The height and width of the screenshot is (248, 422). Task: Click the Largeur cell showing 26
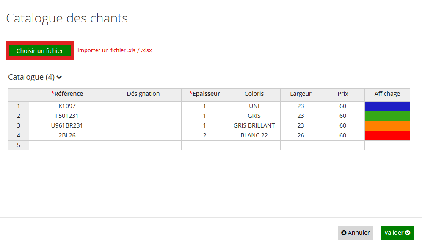coord(301,136)
